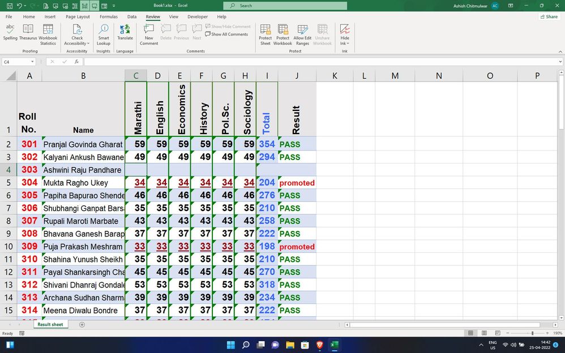Insert a New Comment

click(x=149, y=35)
